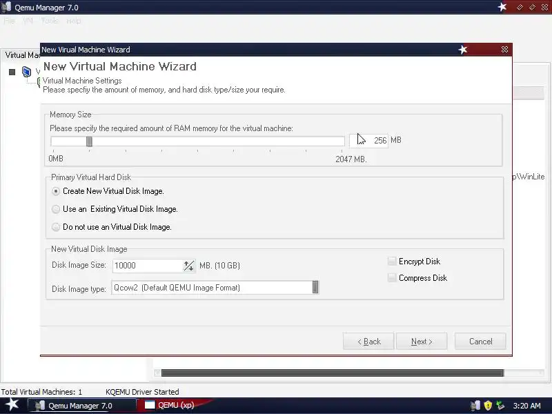Image resolution: width=552 pixels, height=414 pixels.
Task: Click the 3:20 AM taskbar clock
Action: coord(526,406)
